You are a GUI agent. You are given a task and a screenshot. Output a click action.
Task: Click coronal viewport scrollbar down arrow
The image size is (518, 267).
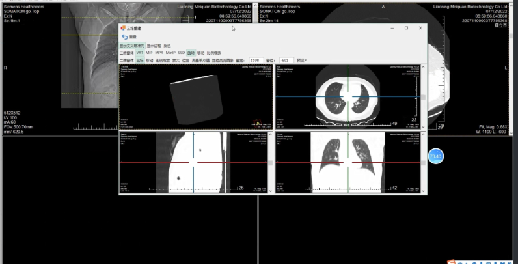point(423,191)
